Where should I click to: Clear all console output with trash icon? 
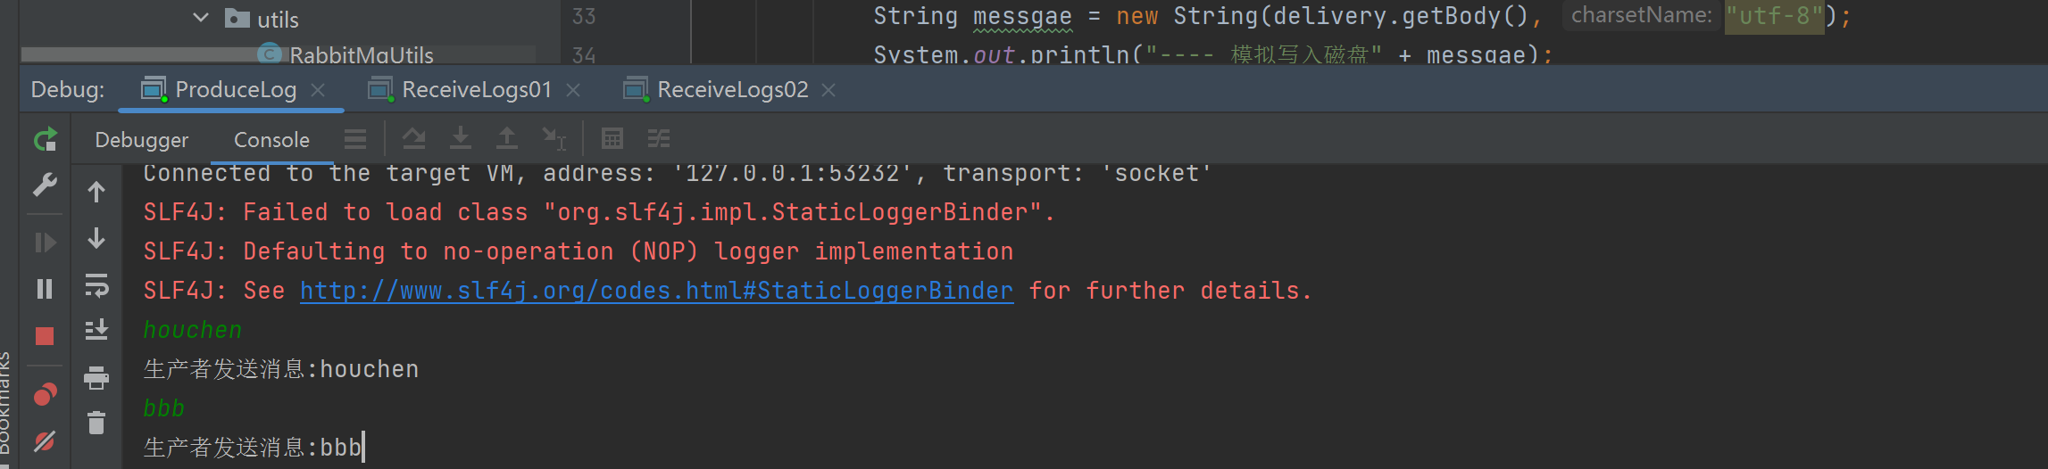(96, 423)
